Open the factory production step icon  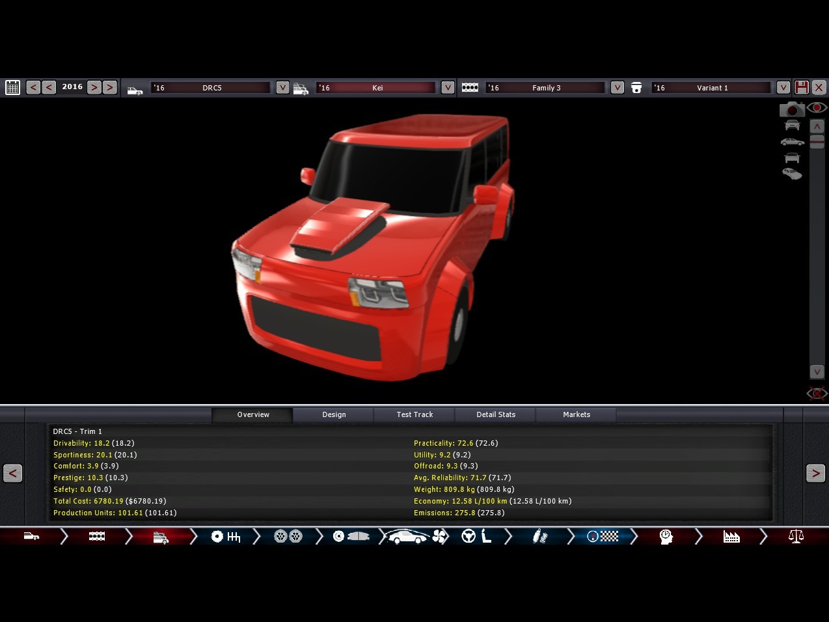(731, 537)
